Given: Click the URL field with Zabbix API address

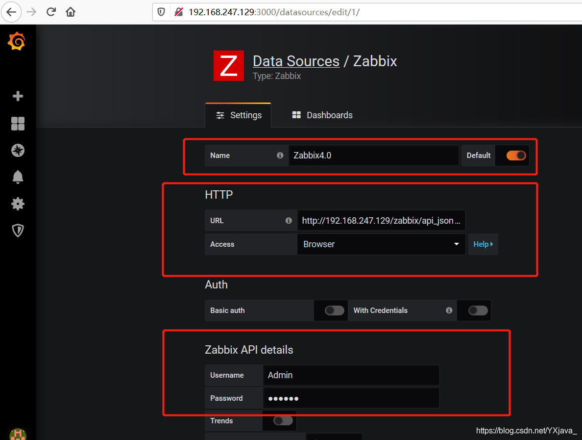Looking at the screenshot, I should point(381,220).
